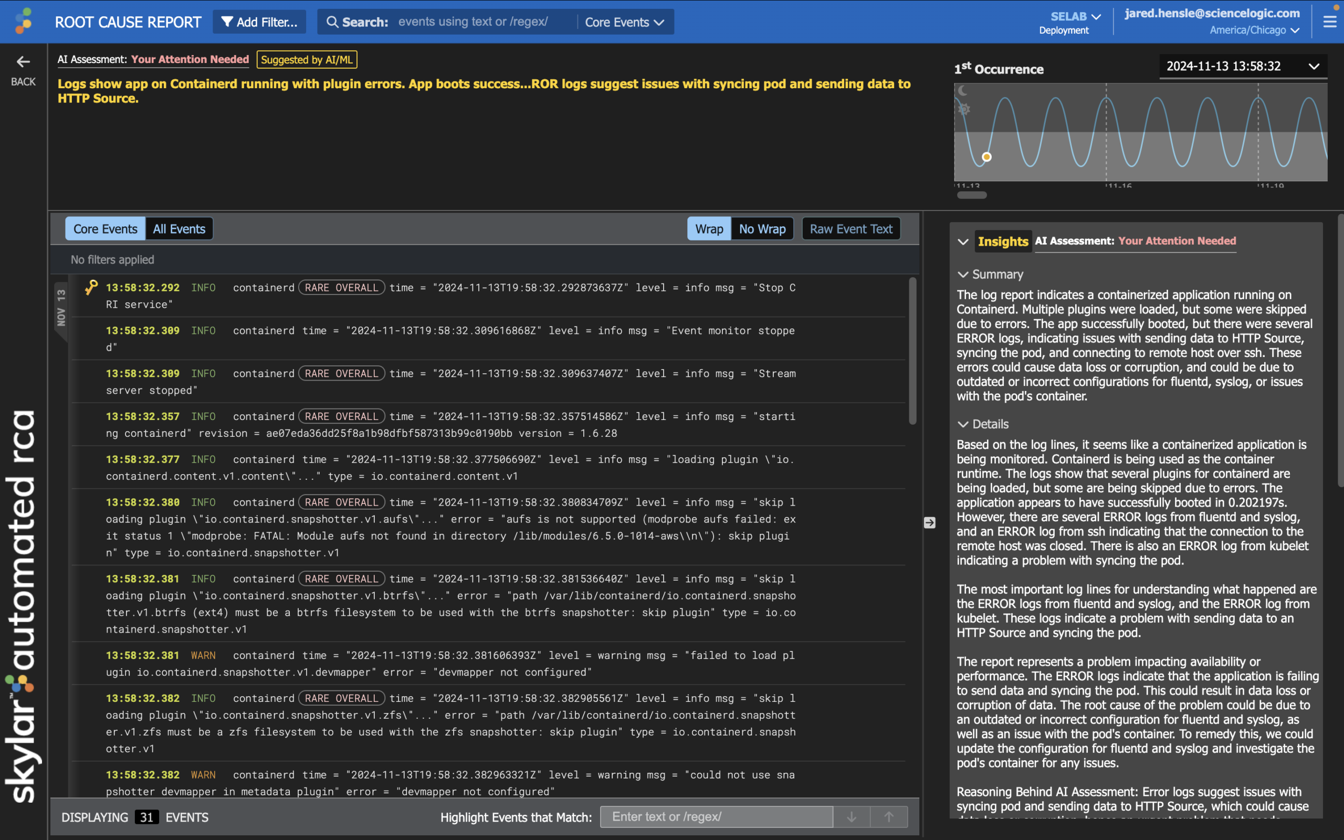Click the back arrow icon
This screenshot has height=840, width=1344.
tap(23, 61)
